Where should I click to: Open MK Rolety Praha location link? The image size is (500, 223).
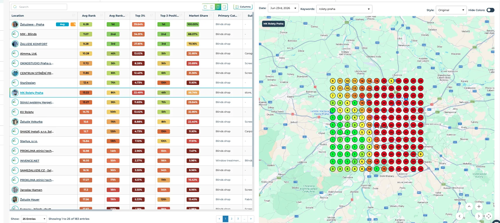(31, 93)
